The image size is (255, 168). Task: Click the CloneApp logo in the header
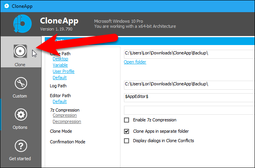22,24
